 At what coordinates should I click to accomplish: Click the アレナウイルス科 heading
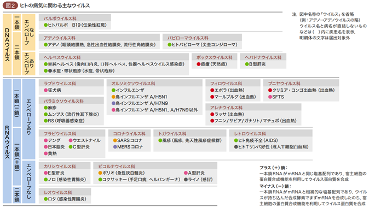click(x=226, y=108)
